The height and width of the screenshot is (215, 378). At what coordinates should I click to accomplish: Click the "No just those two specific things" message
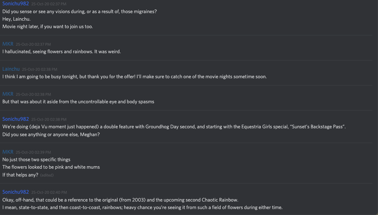coord(36,160)
